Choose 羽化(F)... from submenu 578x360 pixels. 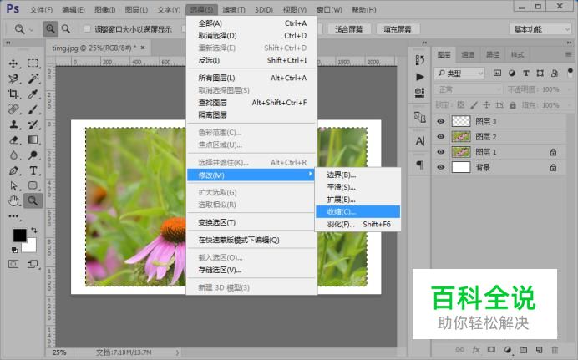point(357,224)
